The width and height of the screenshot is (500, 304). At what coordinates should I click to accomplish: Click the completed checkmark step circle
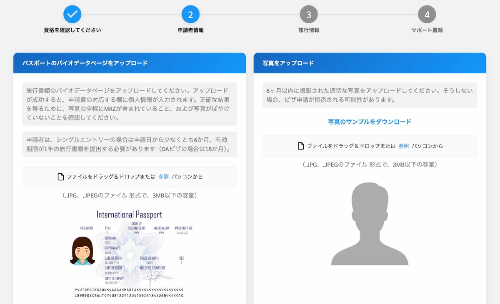pyautogui.click(x=72, y=15)
